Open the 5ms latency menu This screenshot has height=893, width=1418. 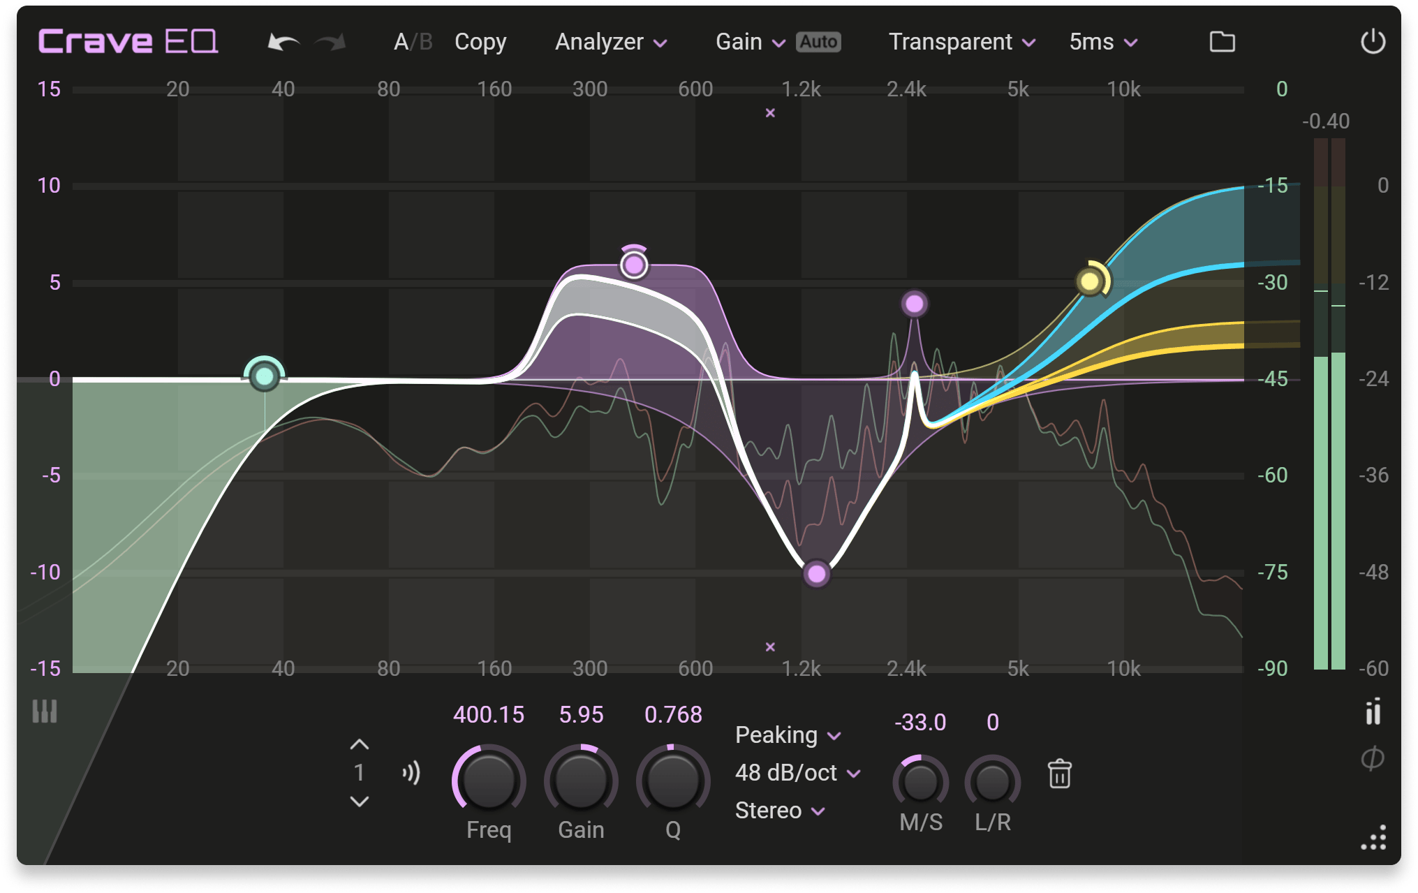[1103, 43]
